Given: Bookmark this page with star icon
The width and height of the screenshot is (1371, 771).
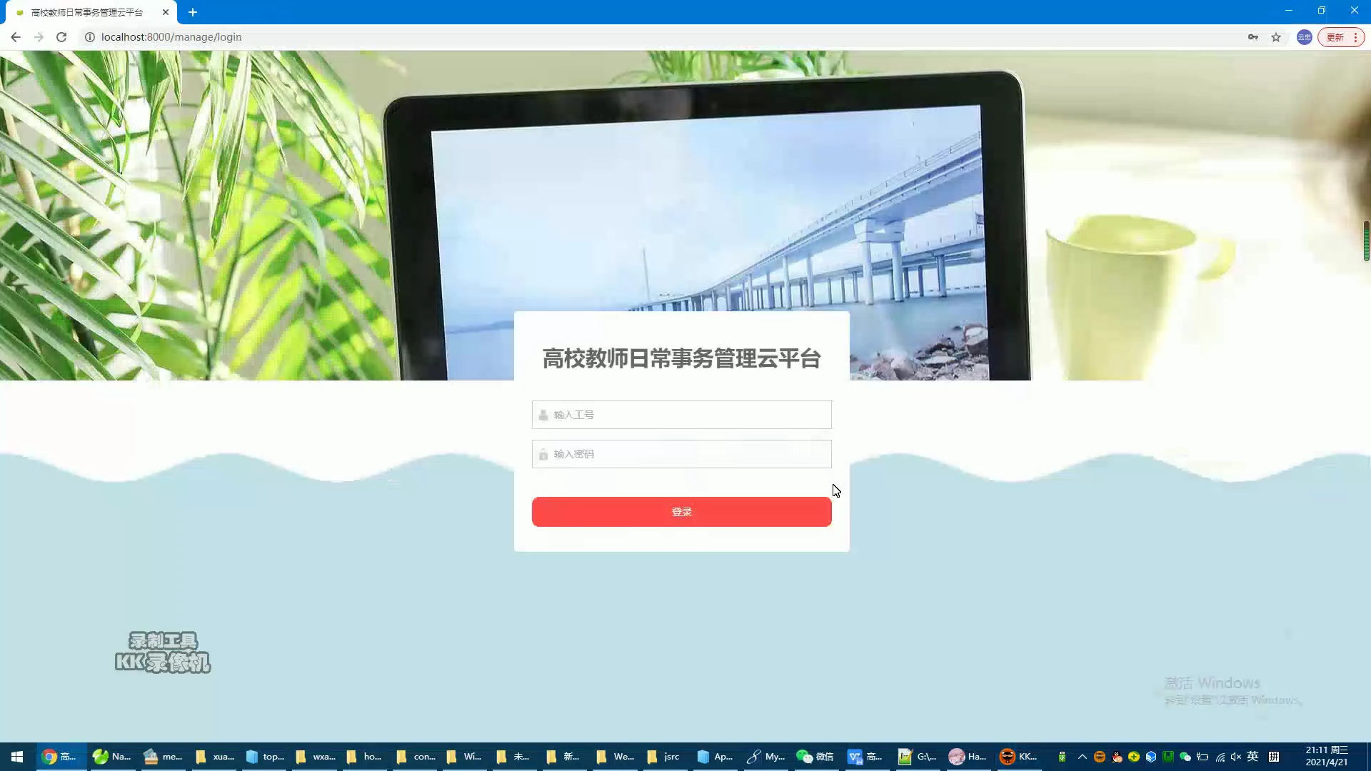Looking at the screenshot, I should tap(1276, 37).
